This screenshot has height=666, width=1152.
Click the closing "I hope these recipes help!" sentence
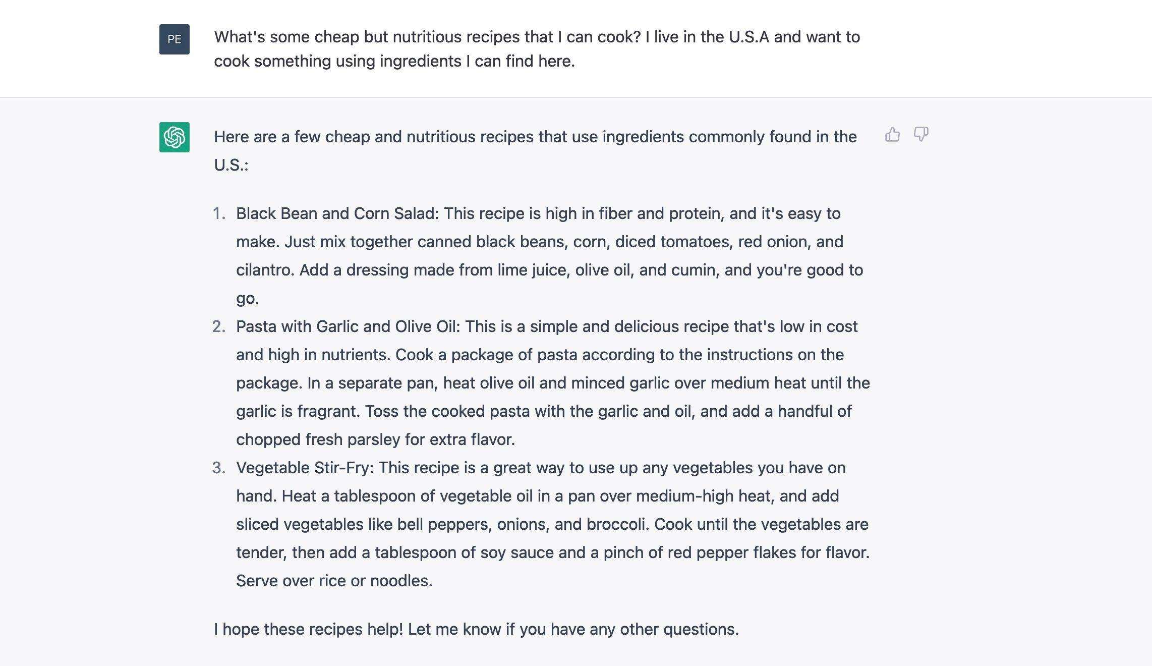pos(476,629)
